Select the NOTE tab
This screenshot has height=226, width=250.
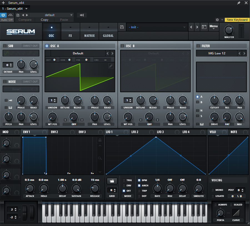coord(239,132)
